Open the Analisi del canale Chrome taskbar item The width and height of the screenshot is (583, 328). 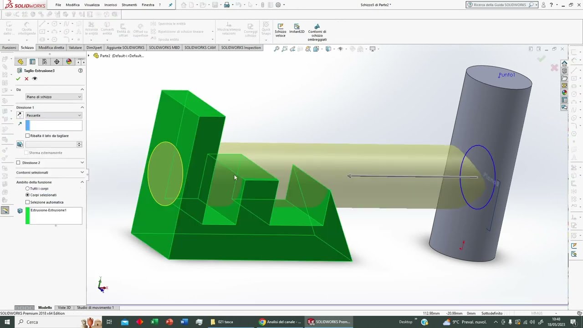280,322
